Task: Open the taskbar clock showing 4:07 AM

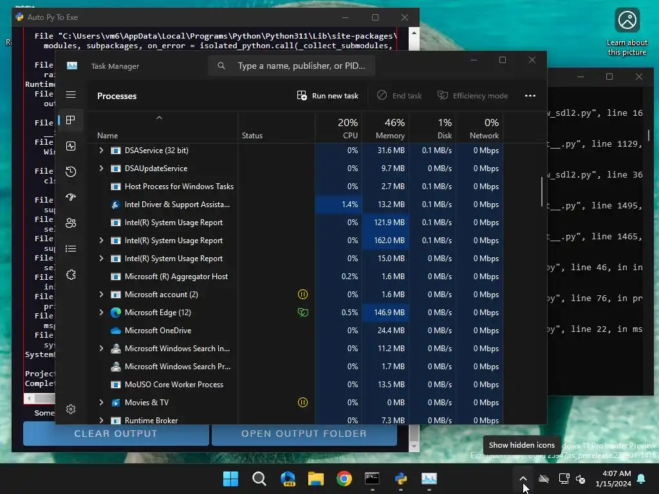Action: point(613,479)
